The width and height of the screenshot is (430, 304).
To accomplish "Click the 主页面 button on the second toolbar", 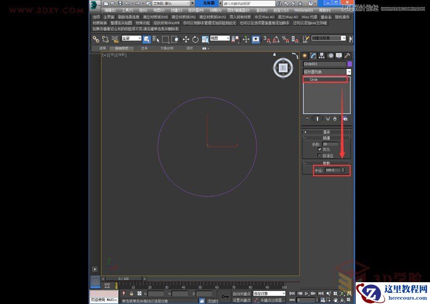I will point(109,17).
